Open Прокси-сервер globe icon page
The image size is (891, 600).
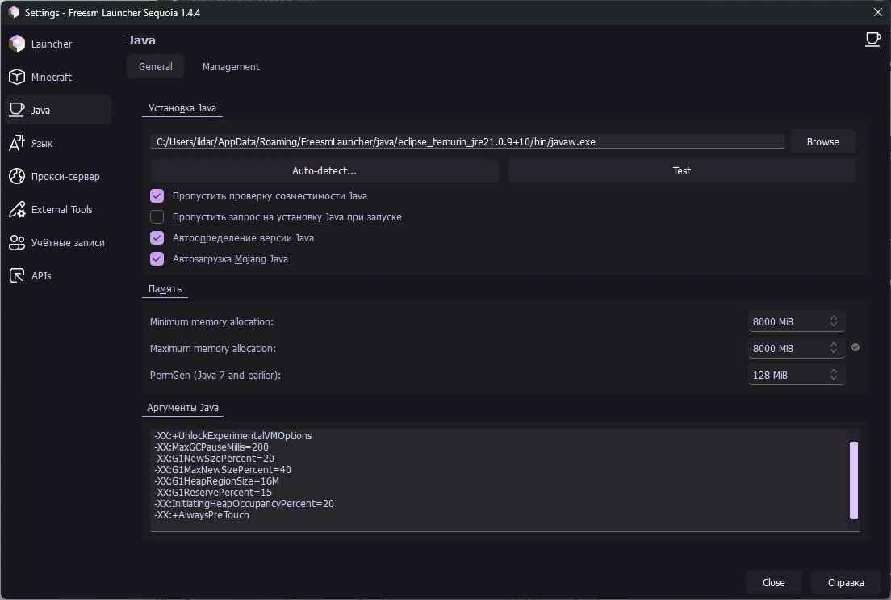[17, 176]
